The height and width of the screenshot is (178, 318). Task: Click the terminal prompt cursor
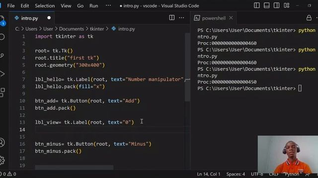(x=300, y=89)
